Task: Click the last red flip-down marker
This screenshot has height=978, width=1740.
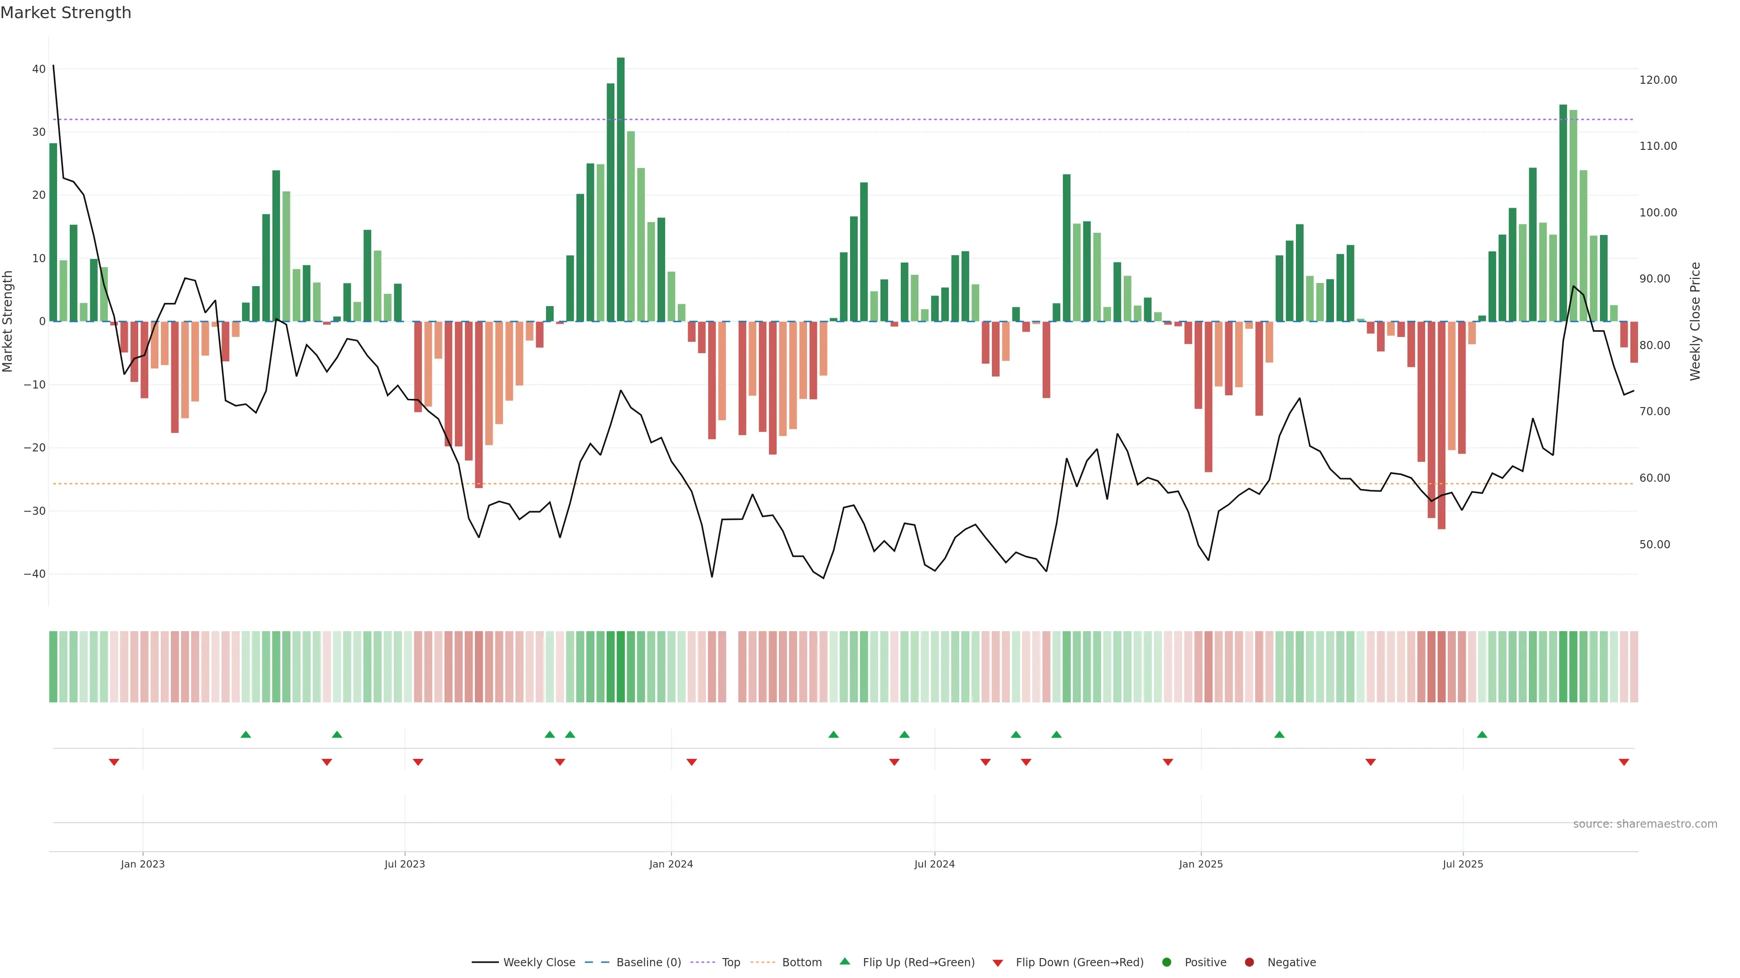Action: (1624, 762)
